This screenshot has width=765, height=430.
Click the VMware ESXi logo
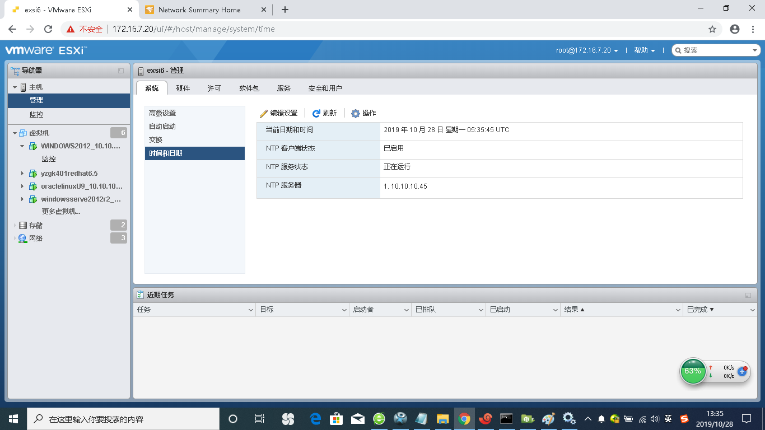(x=46, y=50)
